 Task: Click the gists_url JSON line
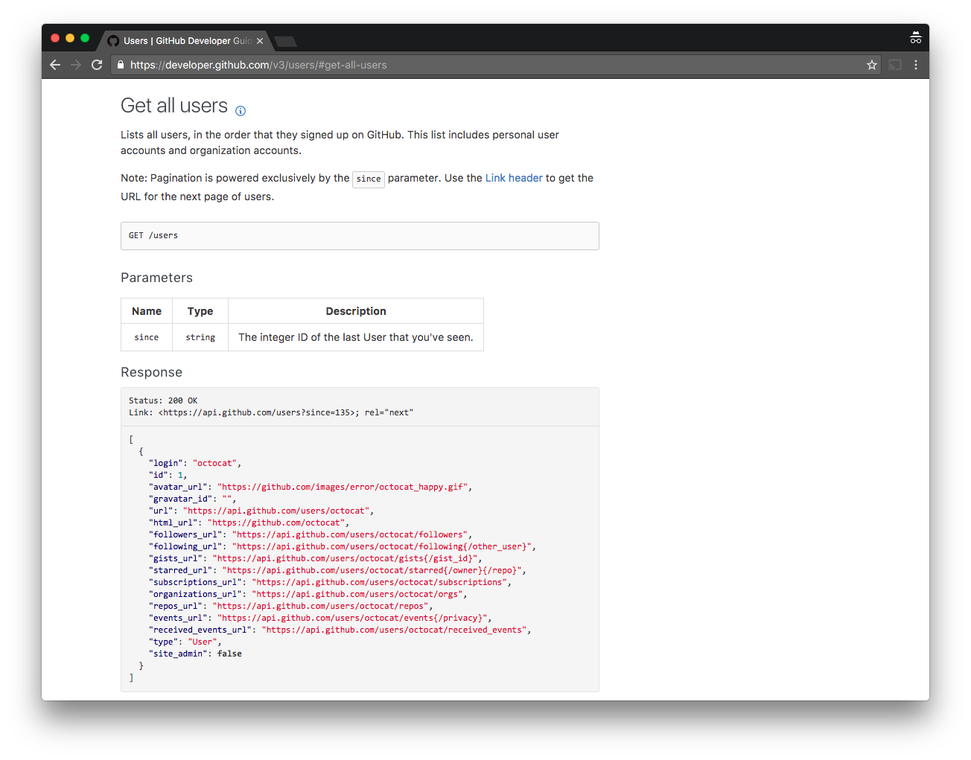tap(316, 558)
